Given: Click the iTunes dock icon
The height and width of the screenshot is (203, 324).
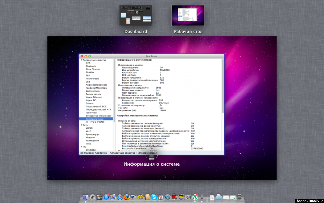Looking at the screenshot, I should [167, 197].
